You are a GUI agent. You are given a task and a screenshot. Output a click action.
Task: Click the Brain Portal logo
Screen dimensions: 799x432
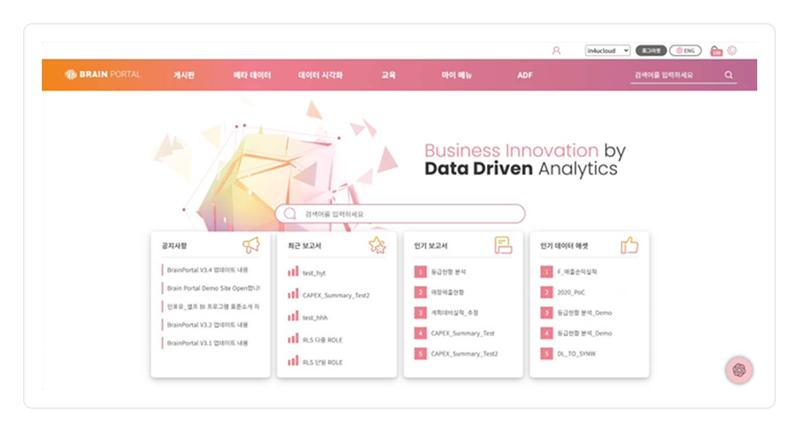coord(103,74)
